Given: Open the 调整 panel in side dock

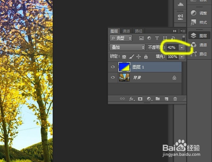Looking at the screenshot, I should [199, 13].
